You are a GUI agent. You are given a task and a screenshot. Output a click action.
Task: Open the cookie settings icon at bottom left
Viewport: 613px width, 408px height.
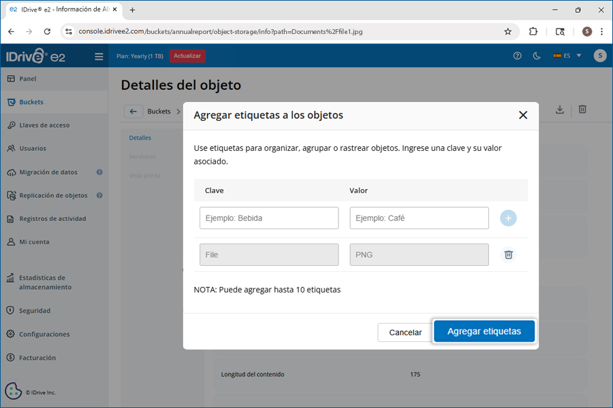[x=13, y=391]
